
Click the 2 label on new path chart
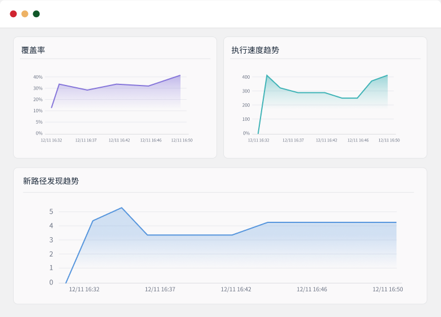click(51, 254)
